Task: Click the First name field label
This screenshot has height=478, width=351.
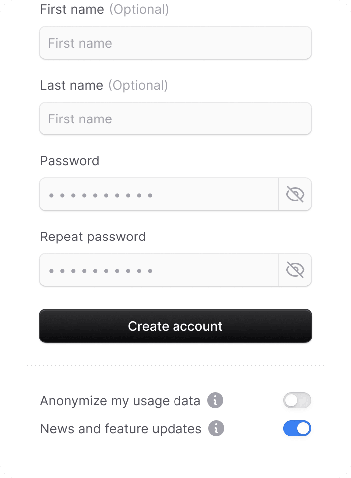Action: tap(72, 9)
